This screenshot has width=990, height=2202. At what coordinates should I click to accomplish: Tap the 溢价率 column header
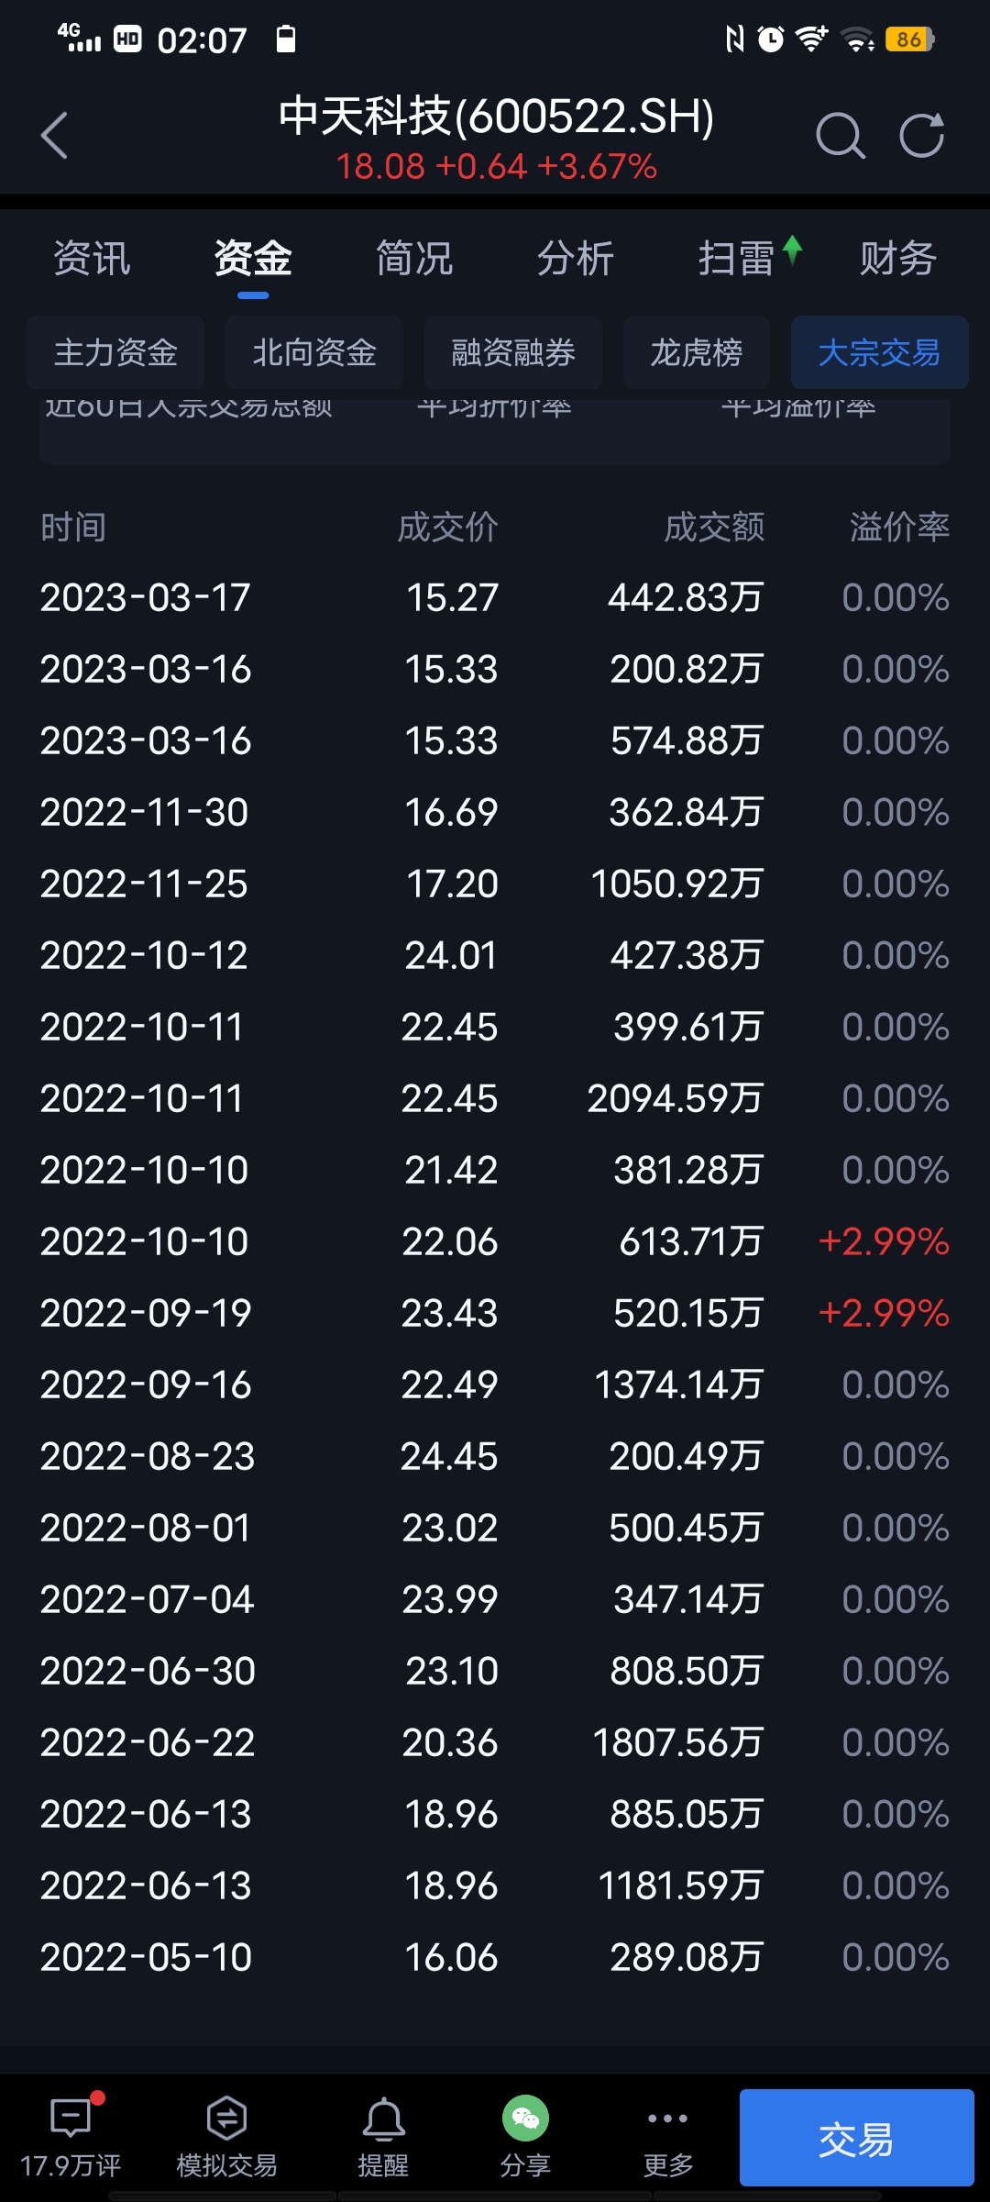[x=899, y=528]
